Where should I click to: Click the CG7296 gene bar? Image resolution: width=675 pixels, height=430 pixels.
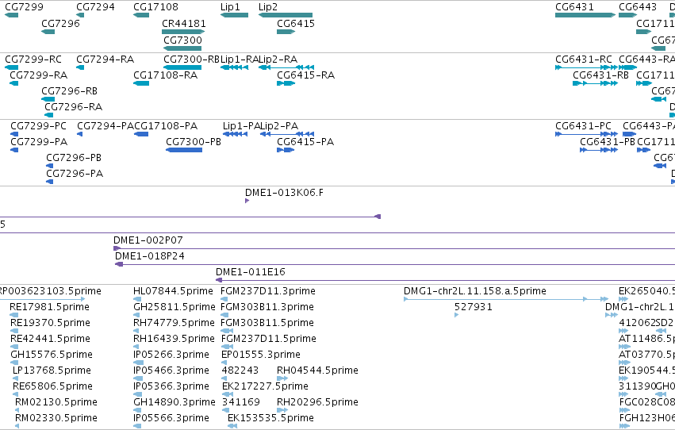[x=48, y=32]
